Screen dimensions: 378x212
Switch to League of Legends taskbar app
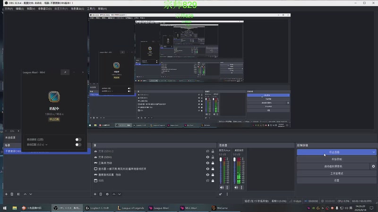[x=131, y=208]
